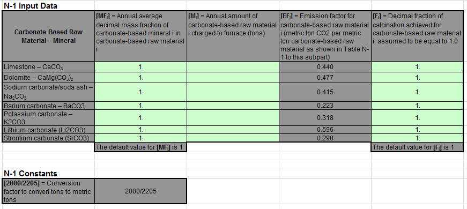The image size is (467, 209).
Task: Select the Barium carbonate mass fraction input cell
Action: [140, 106]
